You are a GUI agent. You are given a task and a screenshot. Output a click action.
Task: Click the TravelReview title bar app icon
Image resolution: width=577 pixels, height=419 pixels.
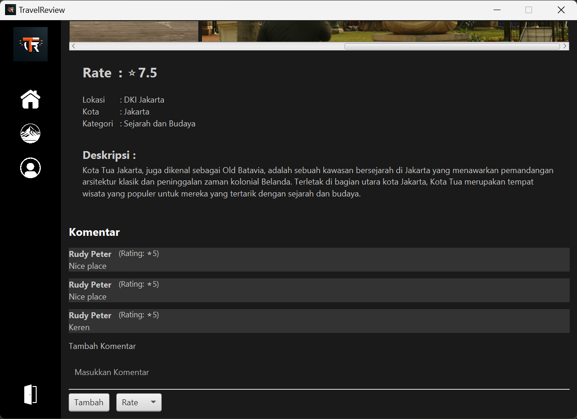(10, 10)
